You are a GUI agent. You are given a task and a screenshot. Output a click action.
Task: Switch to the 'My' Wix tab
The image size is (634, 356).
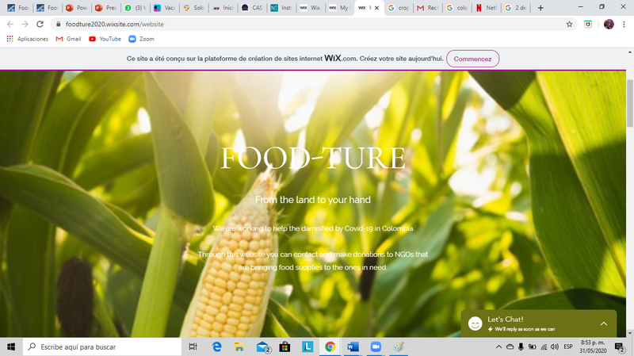pos(340,8)
